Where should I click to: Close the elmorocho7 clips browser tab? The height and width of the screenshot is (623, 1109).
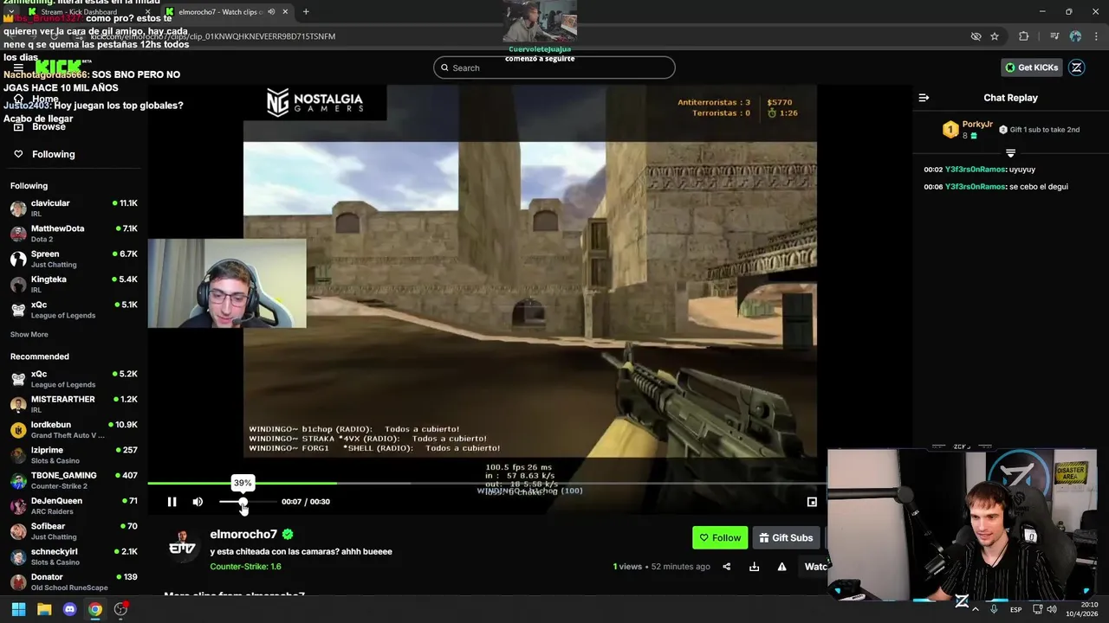pos(285,12)
